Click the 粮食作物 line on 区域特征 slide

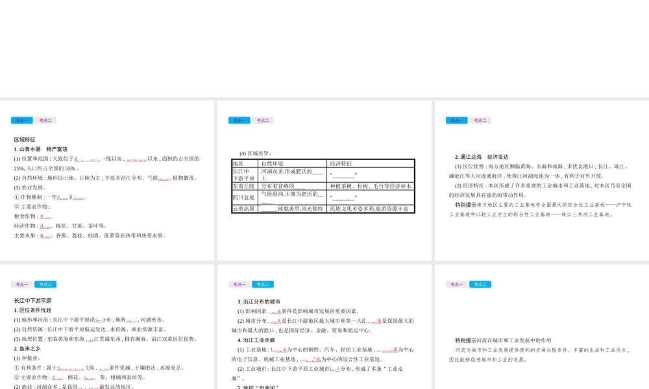pyautogui.click(x=33, y=217)
